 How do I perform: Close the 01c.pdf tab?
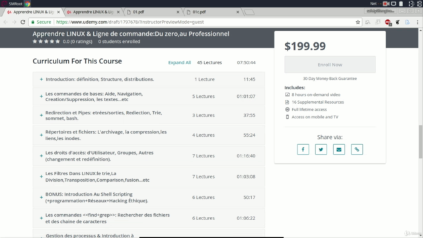click(238, 12)
